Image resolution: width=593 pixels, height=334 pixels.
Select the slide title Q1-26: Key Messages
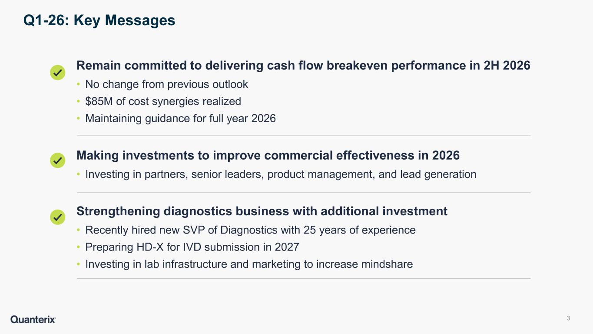[x=99, y=20]
